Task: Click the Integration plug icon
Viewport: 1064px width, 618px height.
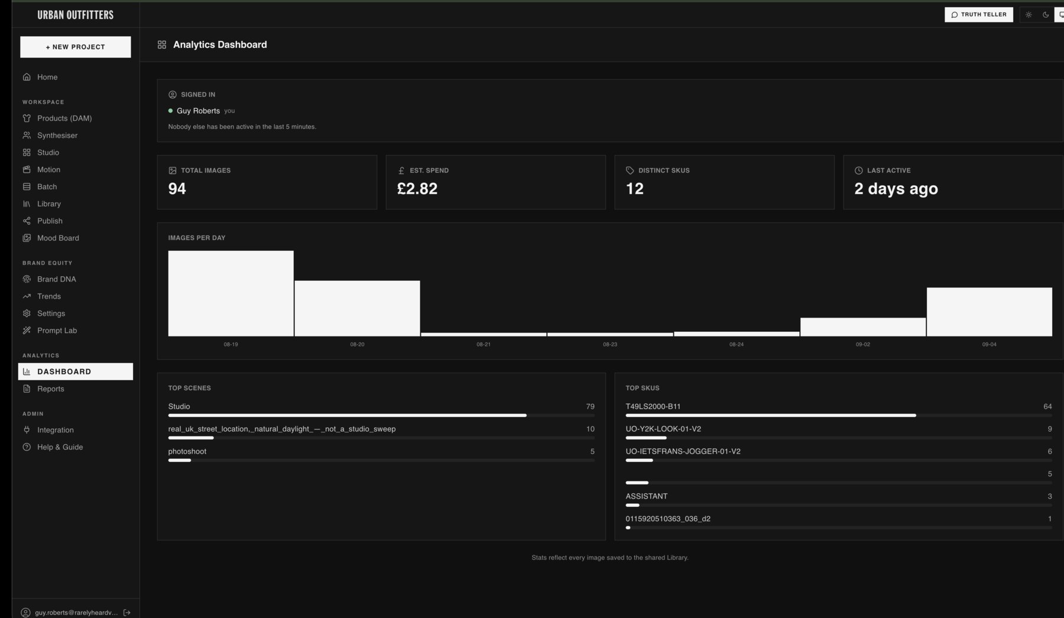Action: coord(27,430)
